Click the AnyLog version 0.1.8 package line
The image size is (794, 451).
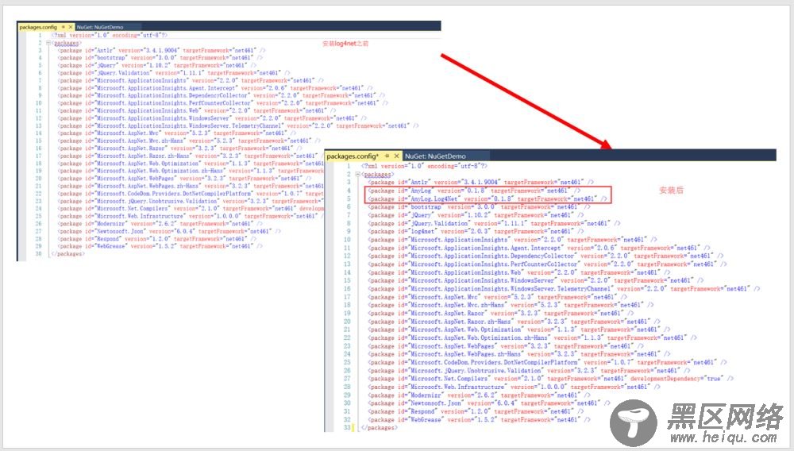pyautogui.click(x=474, y=191)
